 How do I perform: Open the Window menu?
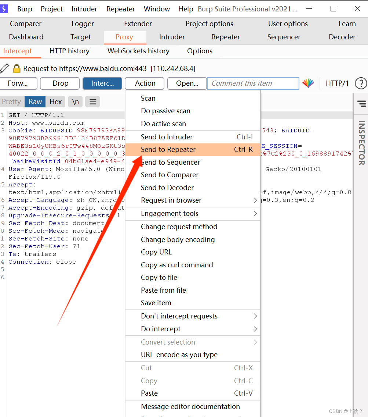[157, 9]
